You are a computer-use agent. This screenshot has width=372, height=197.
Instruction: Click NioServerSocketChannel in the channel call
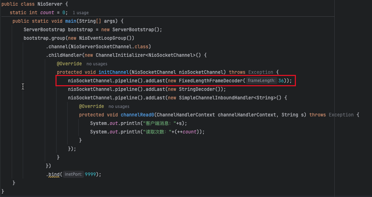[x=101, y=46]
